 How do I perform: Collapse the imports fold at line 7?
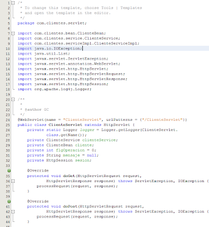pos(13,33)
